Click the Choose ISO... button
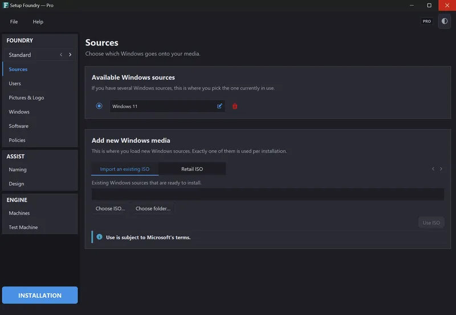Image resolution: width=456 pixels, height=315 pixels. click(110, 208)
